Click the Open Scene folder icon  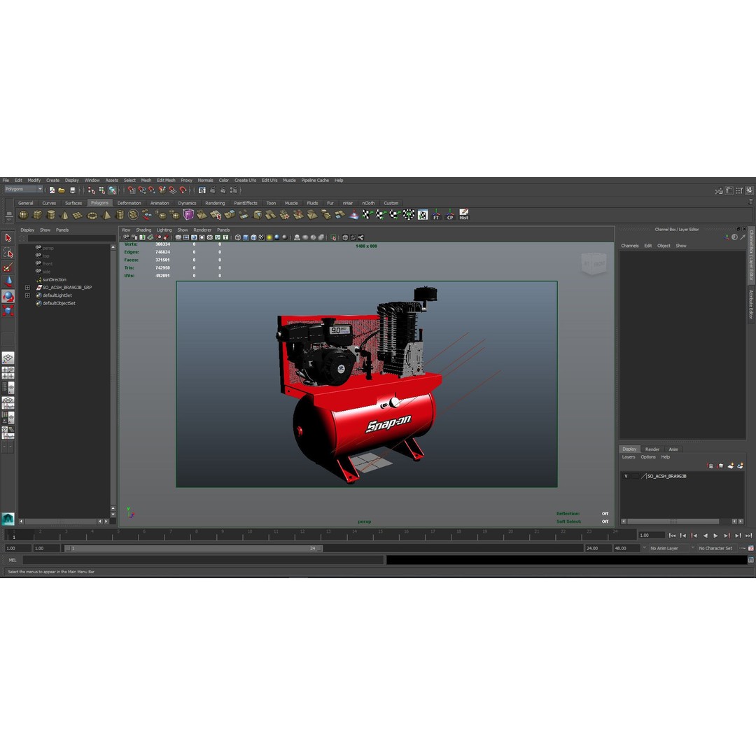coord(62,190)
